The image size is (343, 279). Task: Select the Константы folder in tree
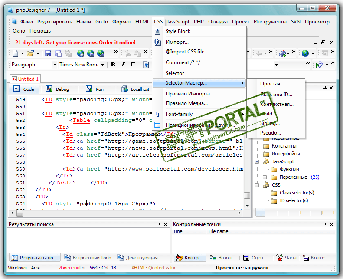[284, 146]
